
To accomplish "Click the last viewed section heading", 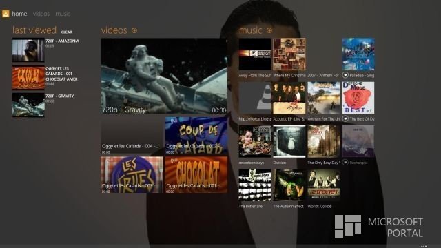I will click(x=34, y=30).
